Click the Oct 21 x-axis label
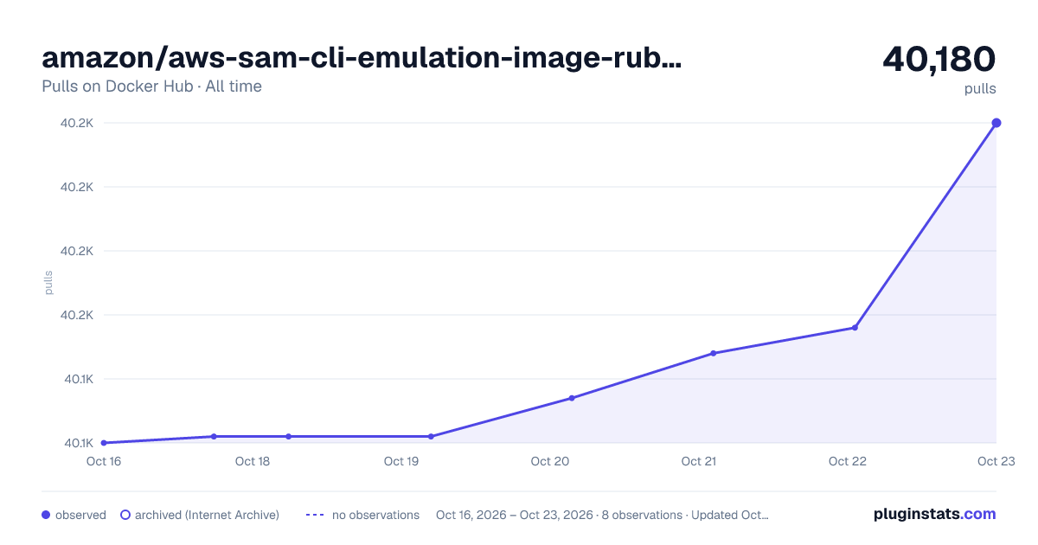 tap(699, 461)
